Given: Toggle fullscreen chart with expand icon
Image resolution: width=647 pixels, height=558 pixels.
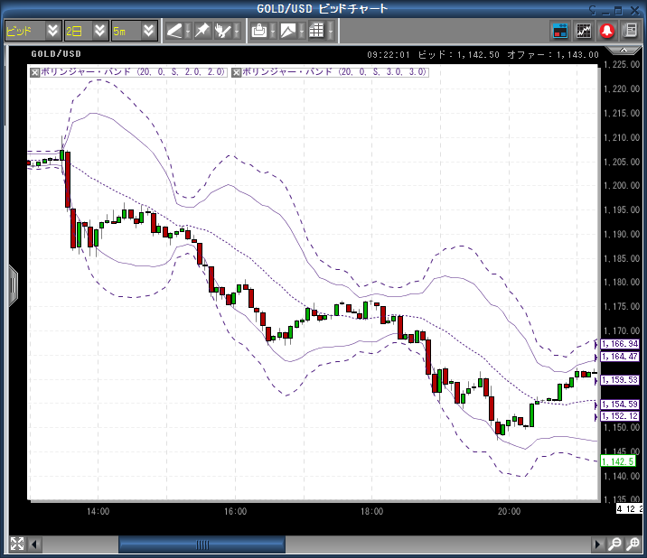Looking at the screenshot, I should [x=16, y=544].
